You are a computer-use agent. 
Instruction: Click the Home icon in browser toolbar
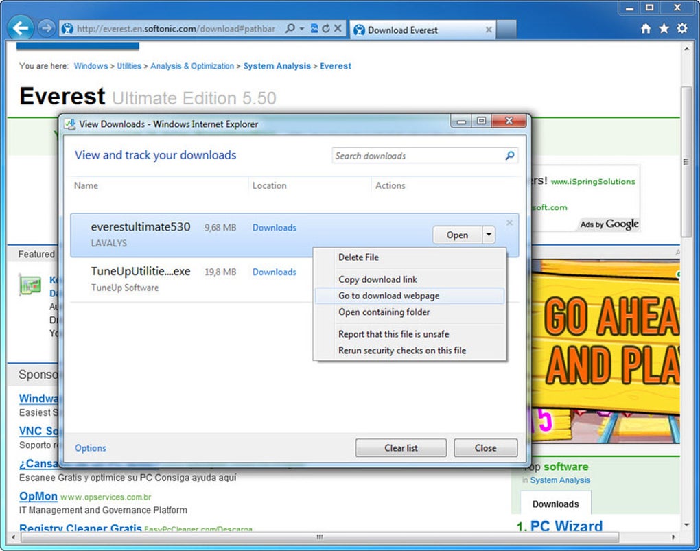coord(646,29)
